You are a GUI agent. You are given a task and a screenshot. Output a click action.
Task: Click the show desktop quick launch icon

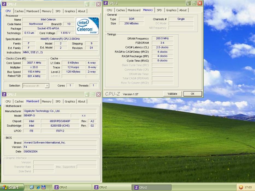point(32,187)
